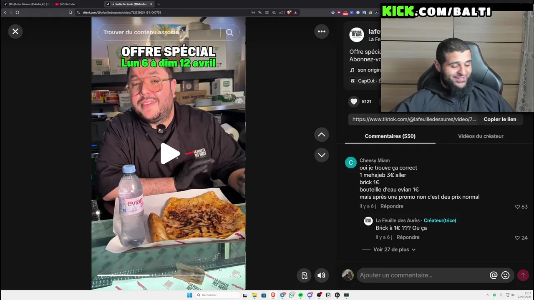Open Brave browser from taskbar

point(273,295)
